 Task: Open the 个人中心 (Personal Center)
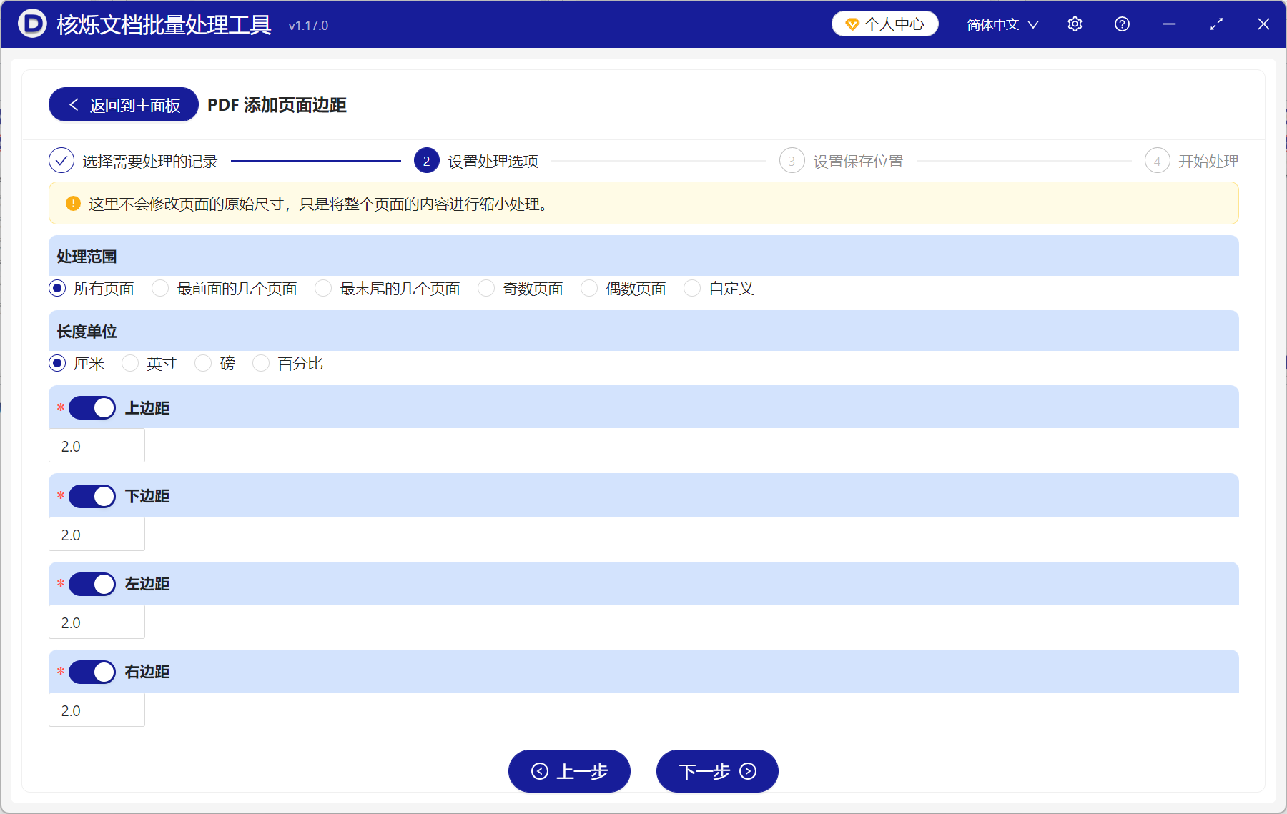click(884, 24)
